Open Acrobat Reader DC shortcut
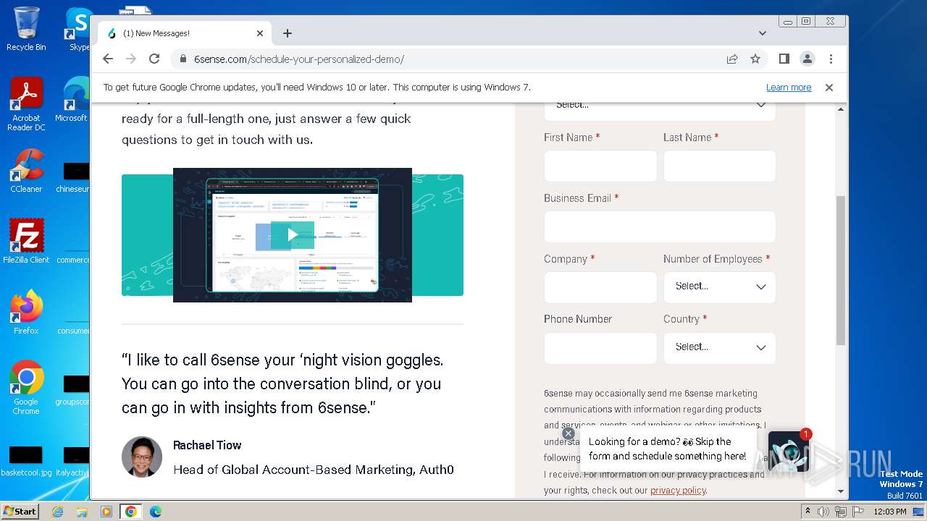Viewport: 927px width, 521px height. pos(26,104)
